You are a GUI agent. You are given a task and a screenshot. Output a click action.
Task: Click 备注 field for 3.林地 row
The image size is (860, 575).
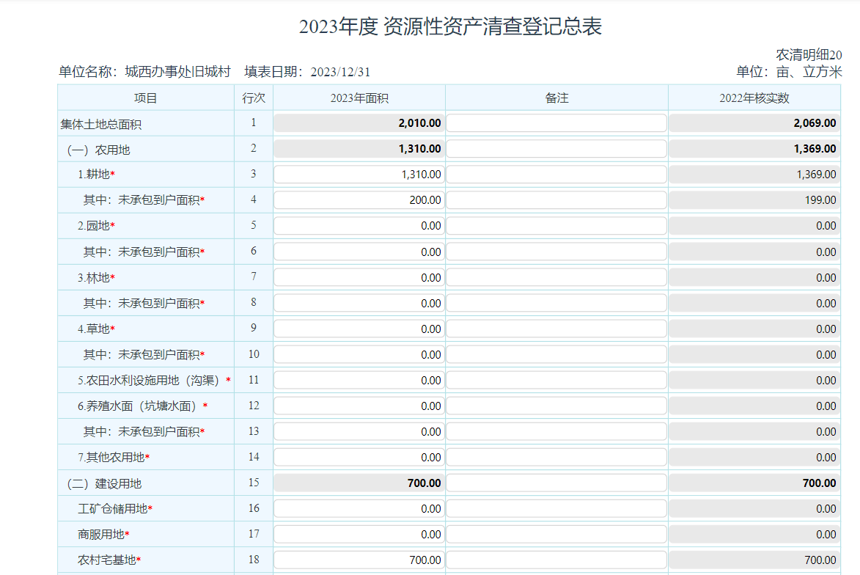(556, 278)
